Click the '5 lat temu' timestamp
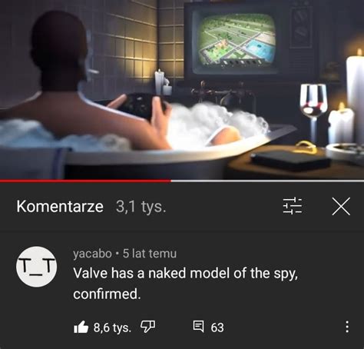364x349 pixels. [150, 254]
